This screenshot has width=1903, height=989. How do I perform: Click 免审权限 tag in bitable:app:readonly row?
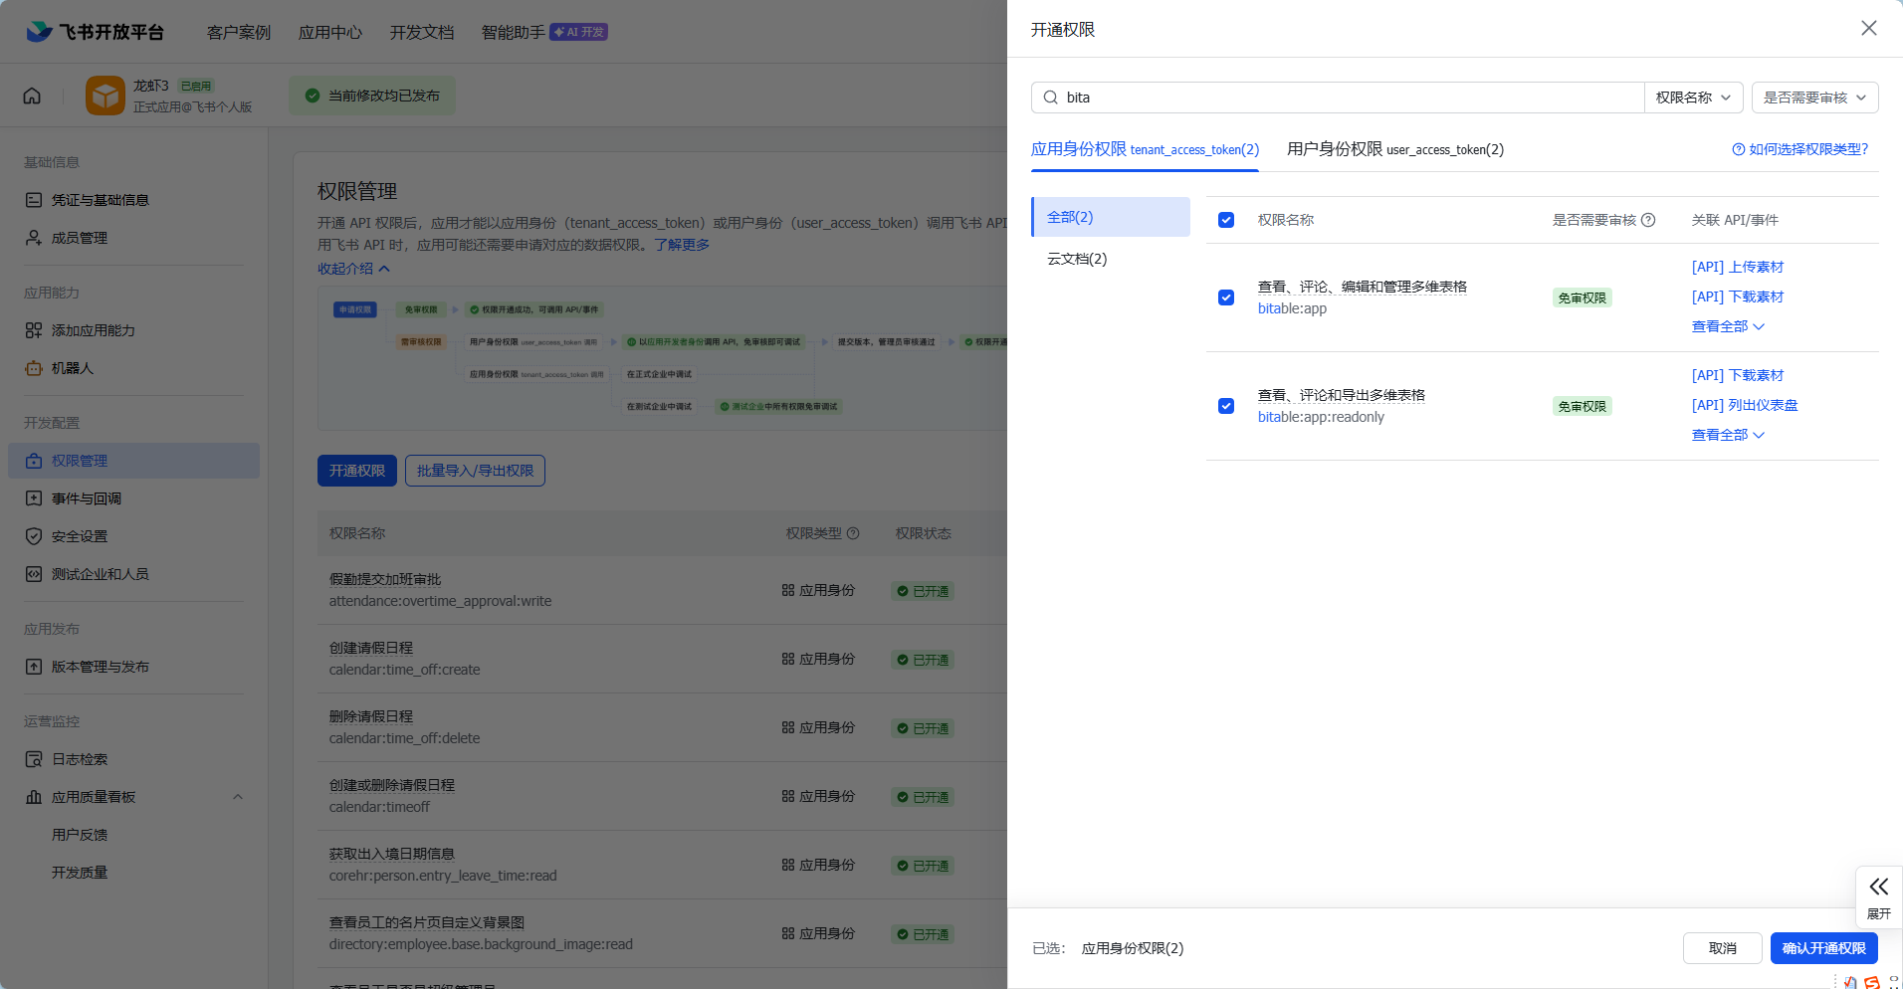1582,406
